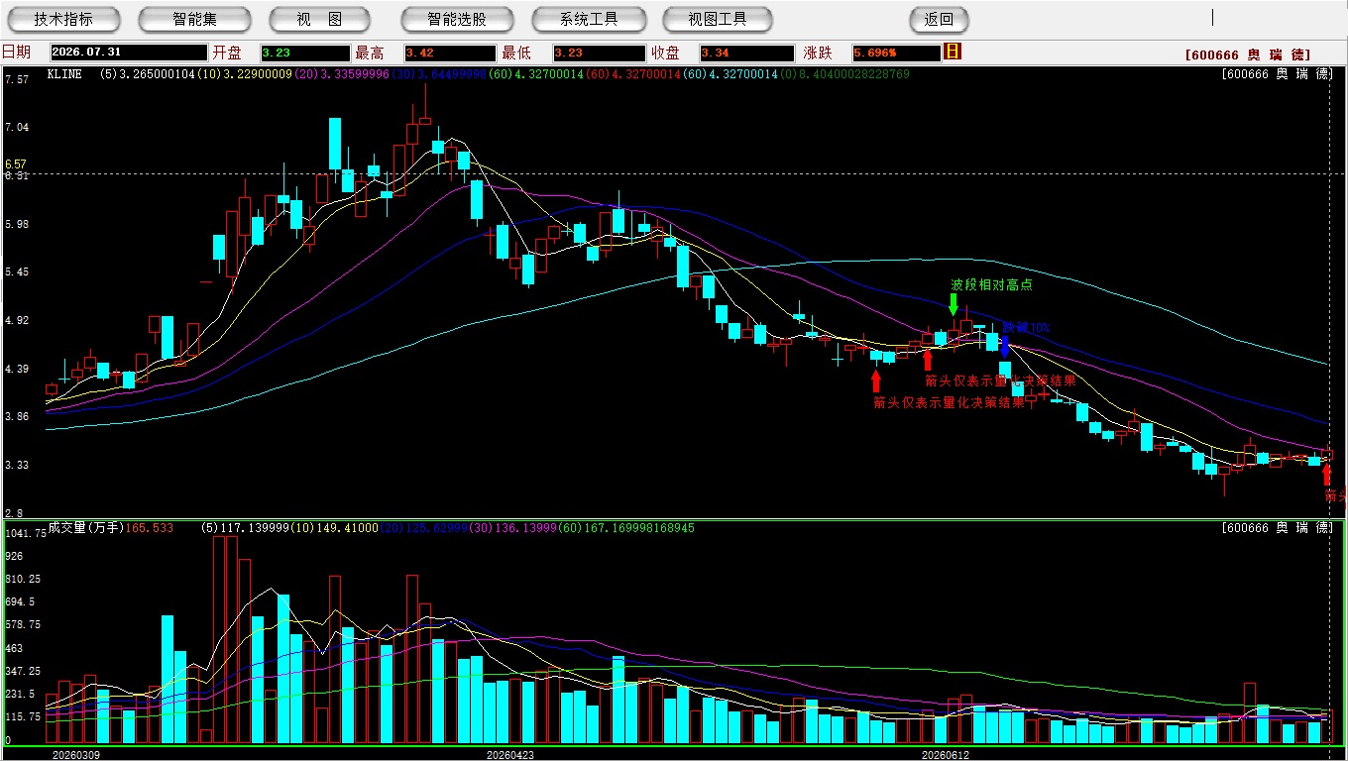Click the 20260309 date axis label

(75, 754)
